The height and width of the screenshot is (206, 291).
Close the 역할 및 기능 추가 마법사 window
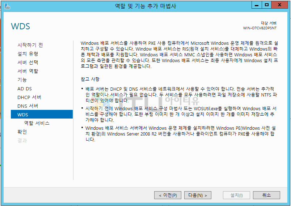279,5
